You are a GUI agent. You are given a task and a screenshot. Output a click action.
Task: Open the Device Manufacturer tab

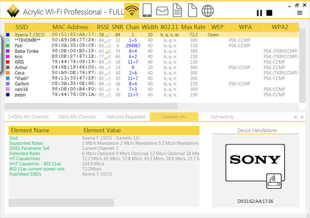[x=257, y=131]
